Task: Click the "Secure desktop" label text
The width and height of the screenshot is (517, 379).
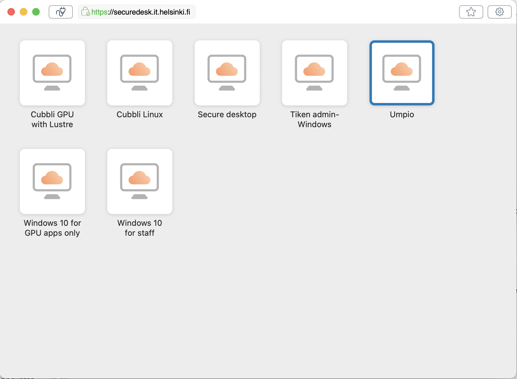Action: [x=227, y=114]
